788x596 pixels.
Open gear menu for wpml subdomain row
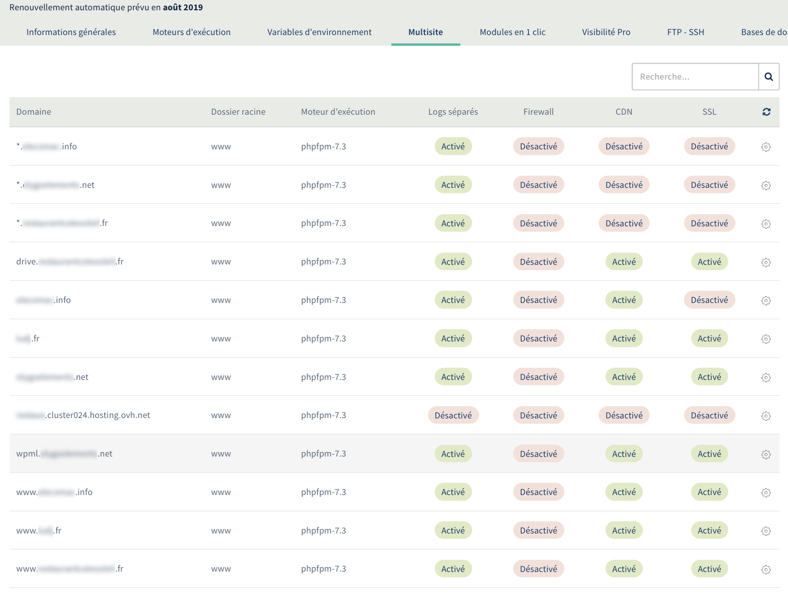766,454
